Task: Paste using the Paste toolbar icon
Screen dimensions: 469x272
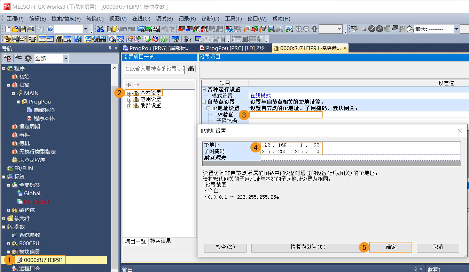Action: [116, 29]
